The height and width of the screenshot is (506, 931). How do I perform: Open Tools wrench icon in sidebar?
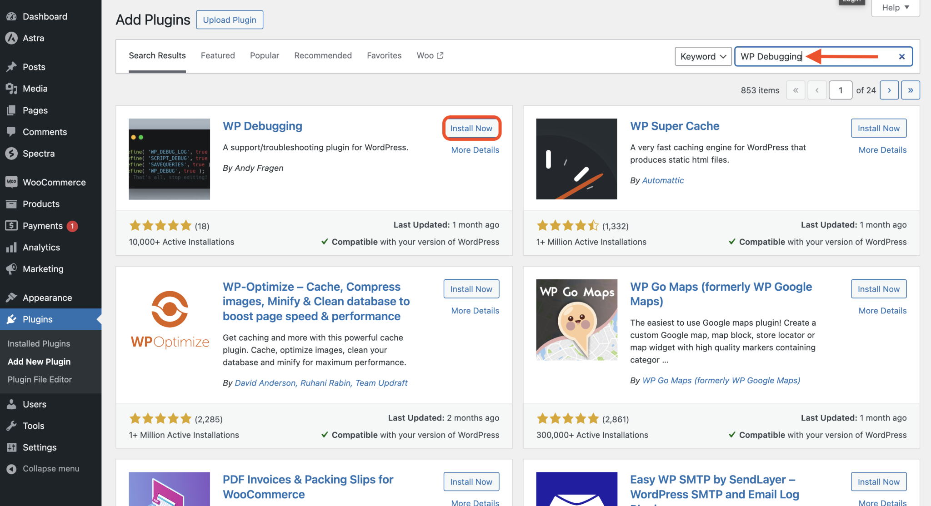tap(11, 426)
